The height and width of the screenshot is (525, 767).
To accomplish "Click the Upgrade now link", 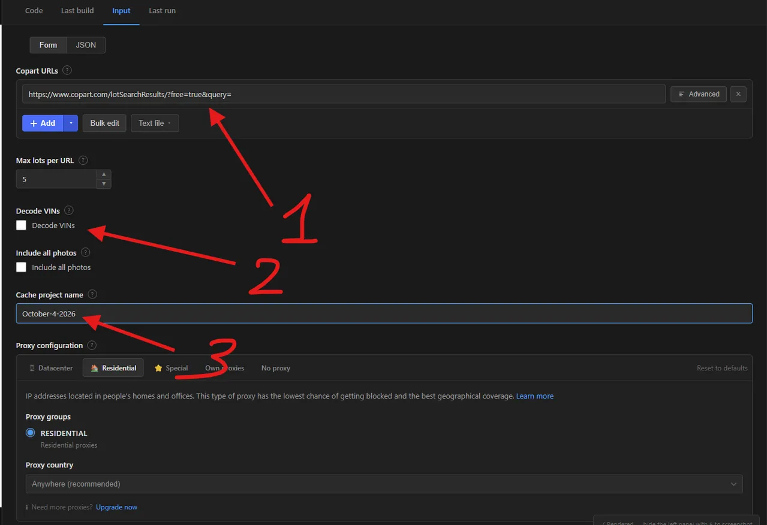I will (116, 507).
